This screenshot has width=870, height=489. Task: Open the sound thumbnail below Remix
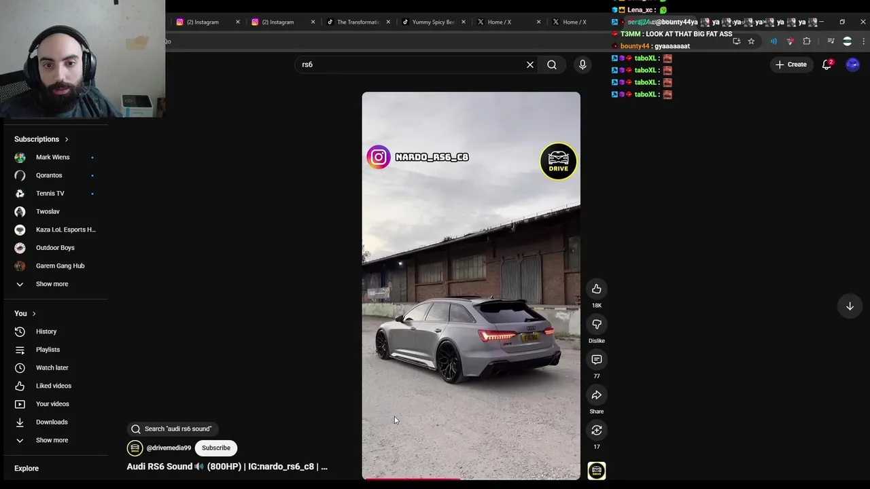(x=596, y=471)
